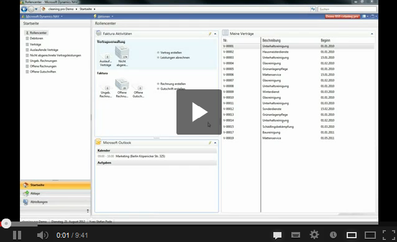The height and width of the screenshot is (242, 397).
Task: Enter fullscreen with the fullscreen icon
Action: point(389,235)
